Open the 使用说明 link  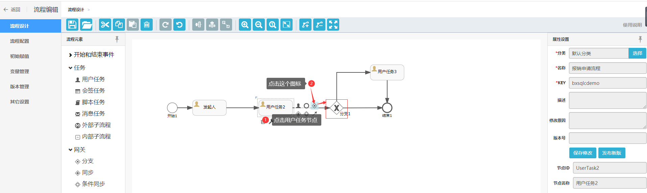click(x=632, y=25)
